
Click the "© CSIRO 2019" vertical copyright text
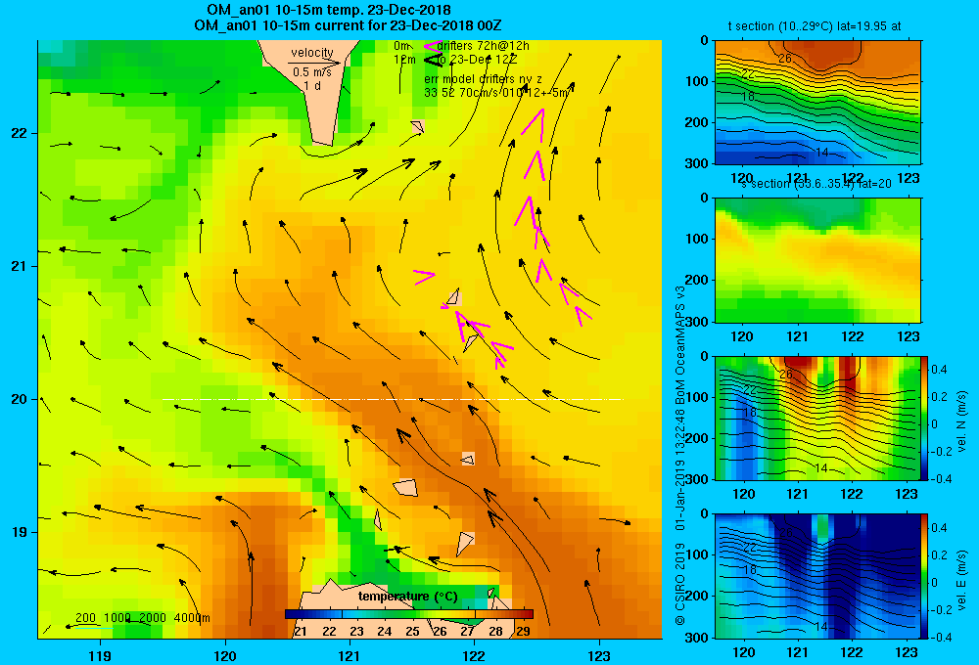coord(680,582)
